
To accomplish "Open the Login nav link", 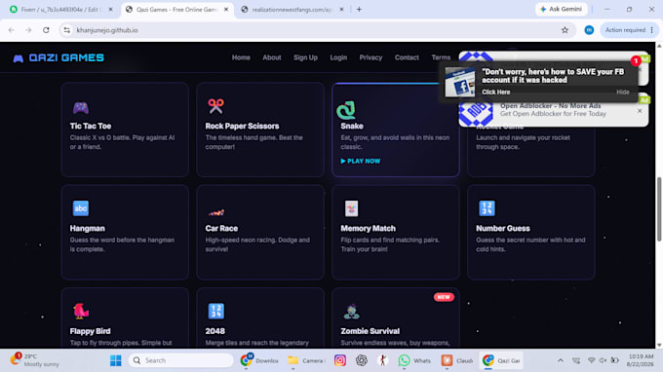I will pyautogui.click(x=338, y=57).
